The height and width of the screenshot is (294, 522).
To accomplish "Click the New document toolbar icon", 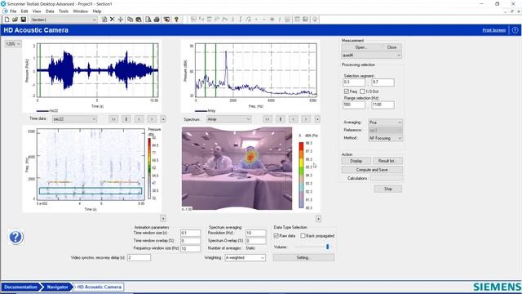I will pyautogui.click(x=7, y=20).
